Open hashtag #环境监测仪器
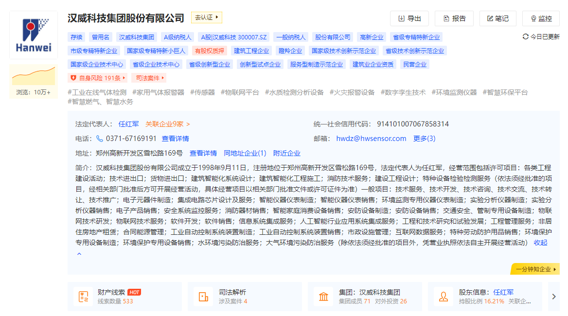 (454, 92)
